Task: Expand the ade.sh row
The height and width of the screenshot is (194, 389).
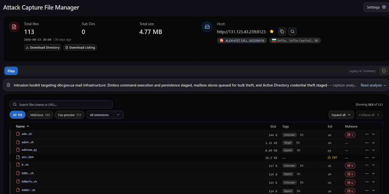Action: click(373, 134)
